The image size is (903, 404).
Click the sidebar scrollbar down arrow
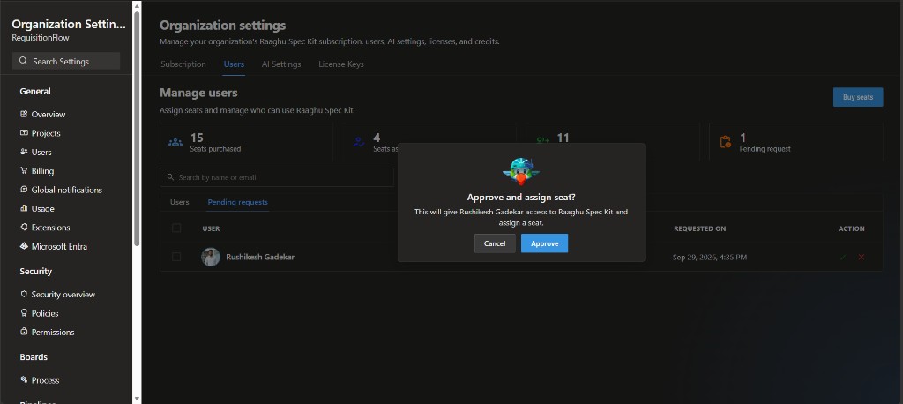(x=137, y=398)
